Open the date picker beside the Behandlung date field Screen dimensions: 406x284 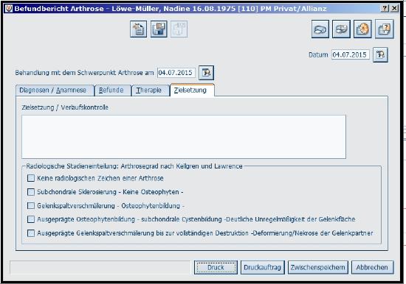point(206,73)
